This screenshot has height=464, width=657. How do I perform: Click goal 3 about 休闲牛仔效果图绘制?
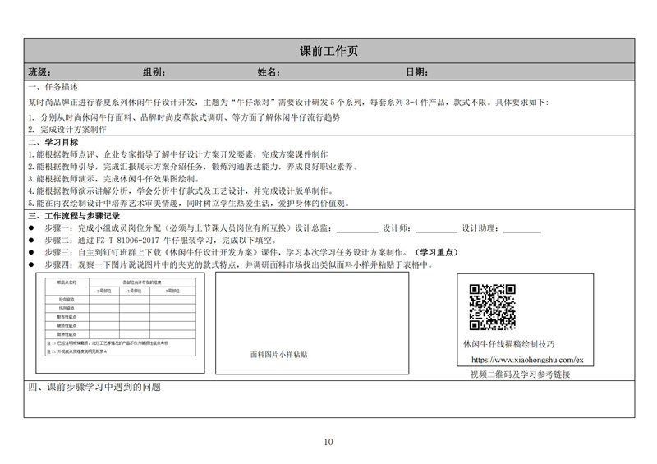click(113, 178)
